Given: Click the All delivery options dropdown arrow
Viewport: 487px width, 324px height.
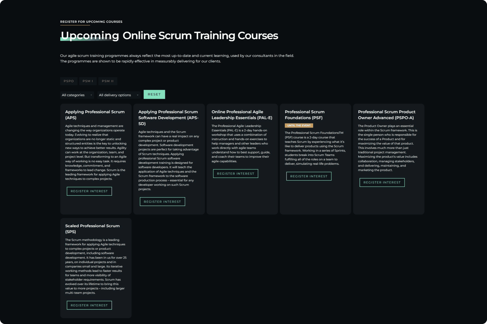Looking at the screenshot, I should [x=138, y=95].
